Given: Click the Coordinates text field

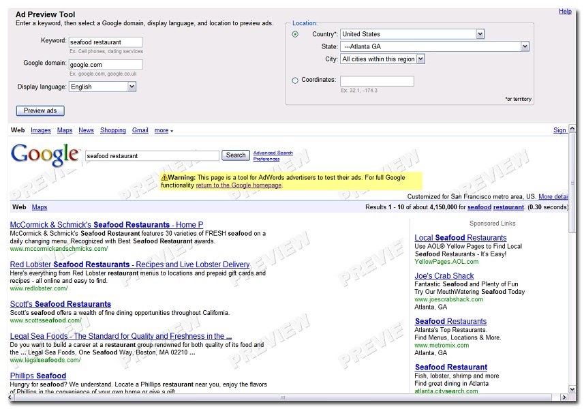Looking at the screenshot, I should [x=377, y=81].
